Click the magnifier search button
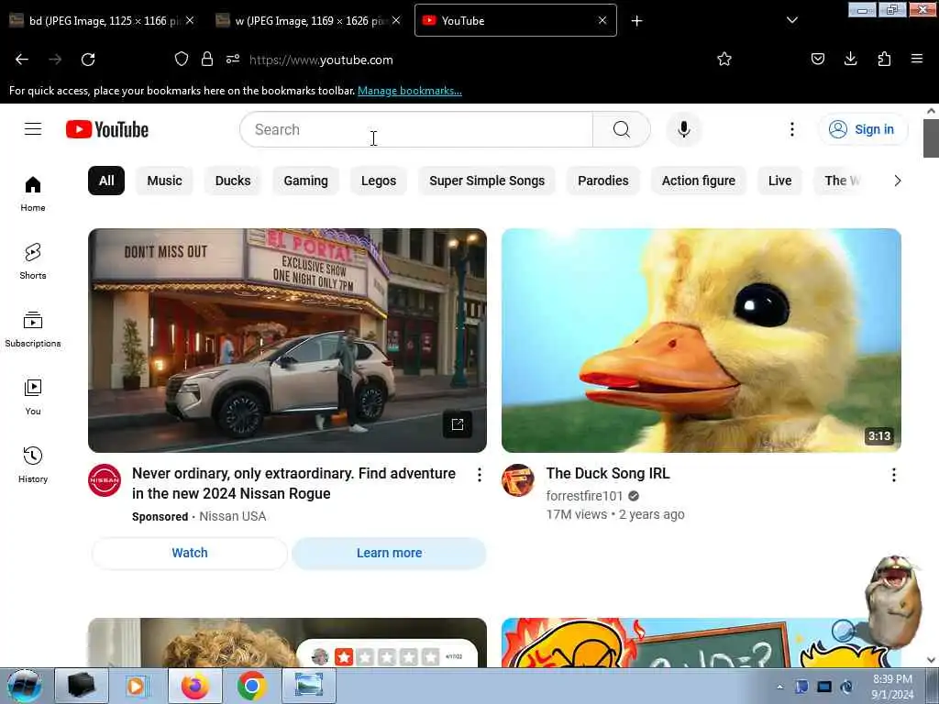939x704 pixels. pos(622,129)
